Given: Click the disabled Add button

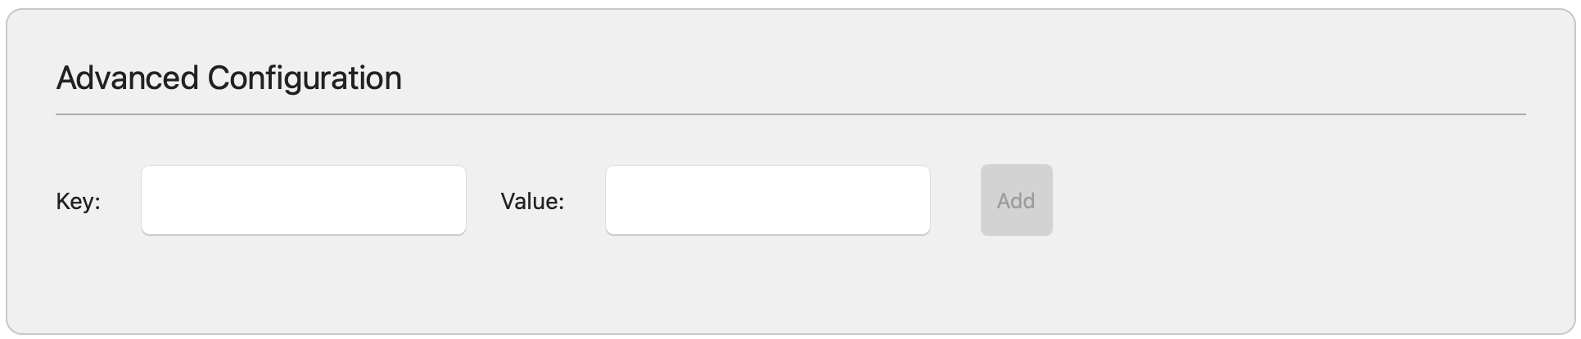Looking at the screenshot, I should tap(1016, 200).
